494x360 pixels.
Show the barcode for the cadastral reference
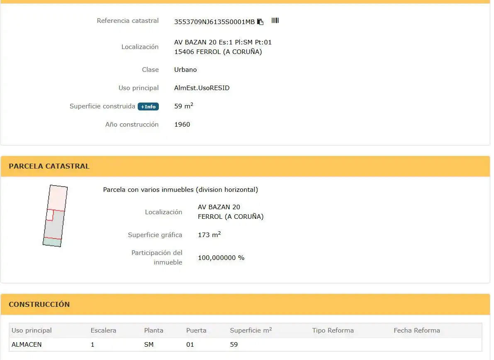click(275, 20)
